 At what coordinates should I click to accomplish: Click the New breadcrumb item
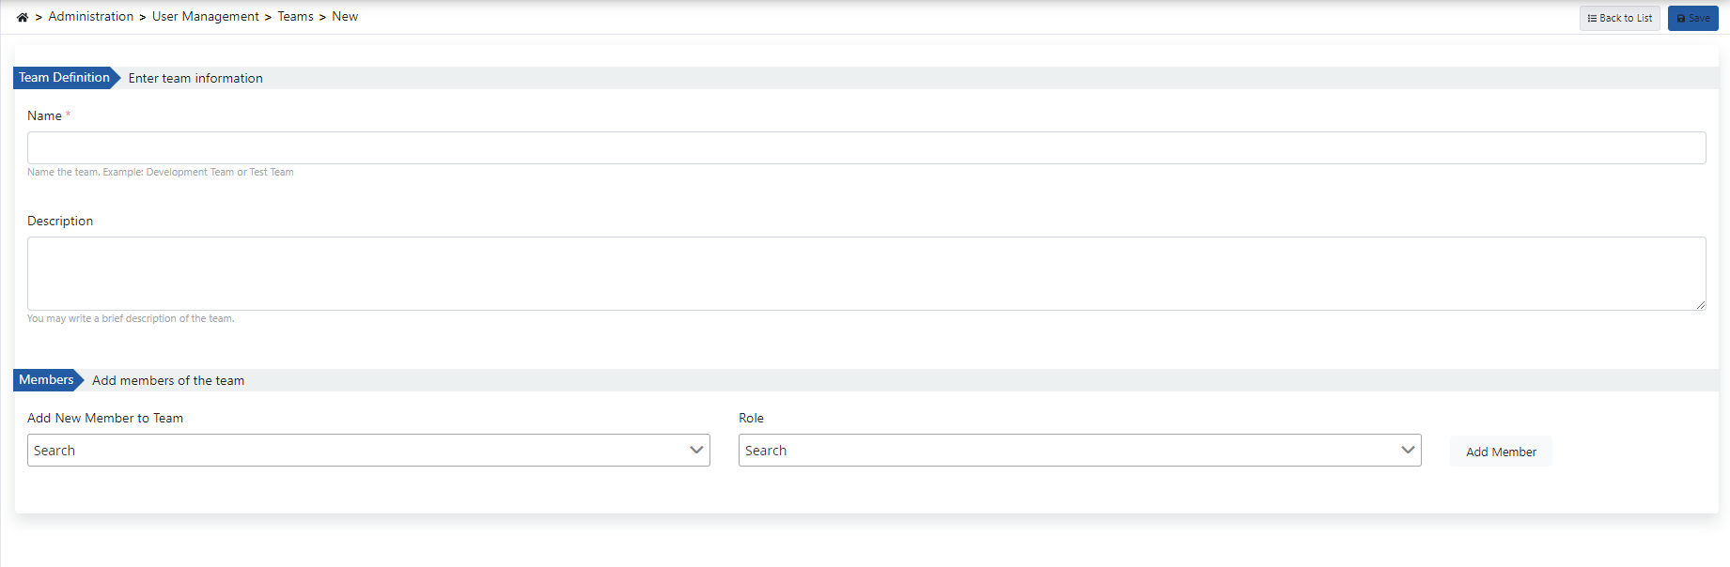[345, 17]
